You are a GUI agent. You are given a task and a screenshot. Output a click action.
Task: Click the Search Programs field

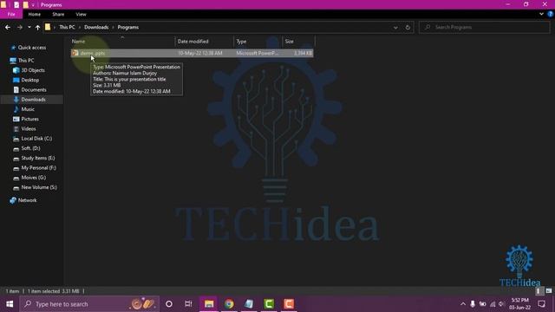484,27
